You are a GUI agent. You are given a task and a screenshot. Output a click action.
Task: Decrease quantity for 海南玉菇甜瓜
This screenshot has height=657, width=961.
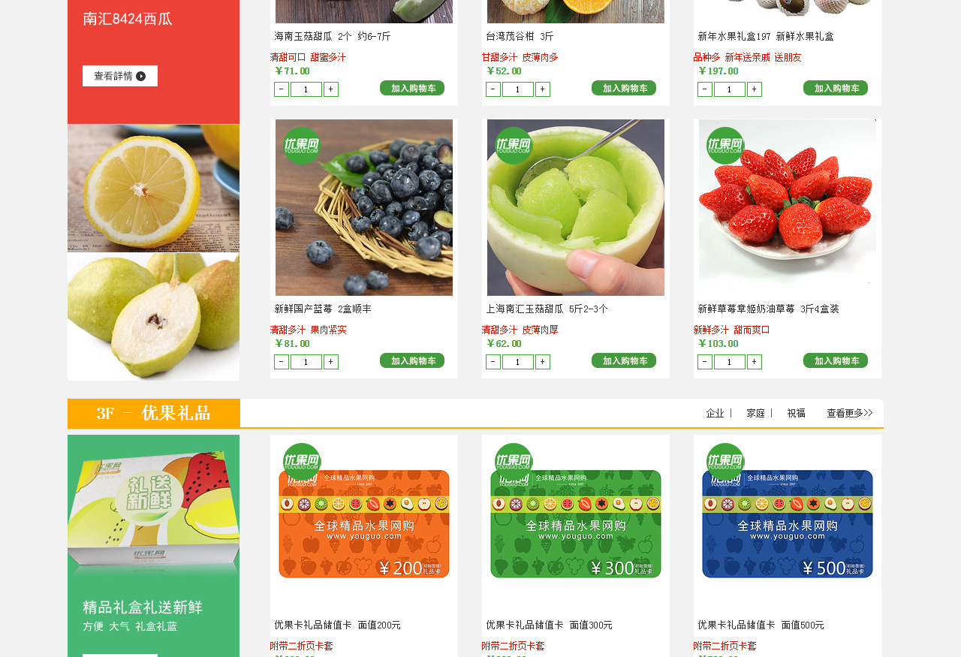click(x=282, y=89)
